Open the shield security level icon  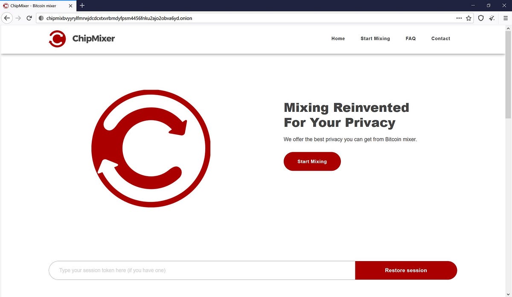[481, 18]
